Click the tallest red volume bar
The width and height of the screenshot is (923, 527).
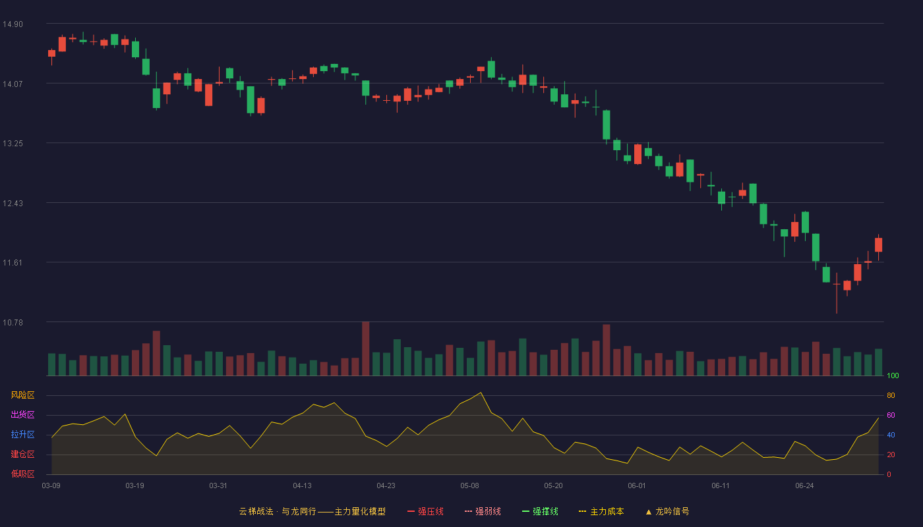(x=365, y=348)
